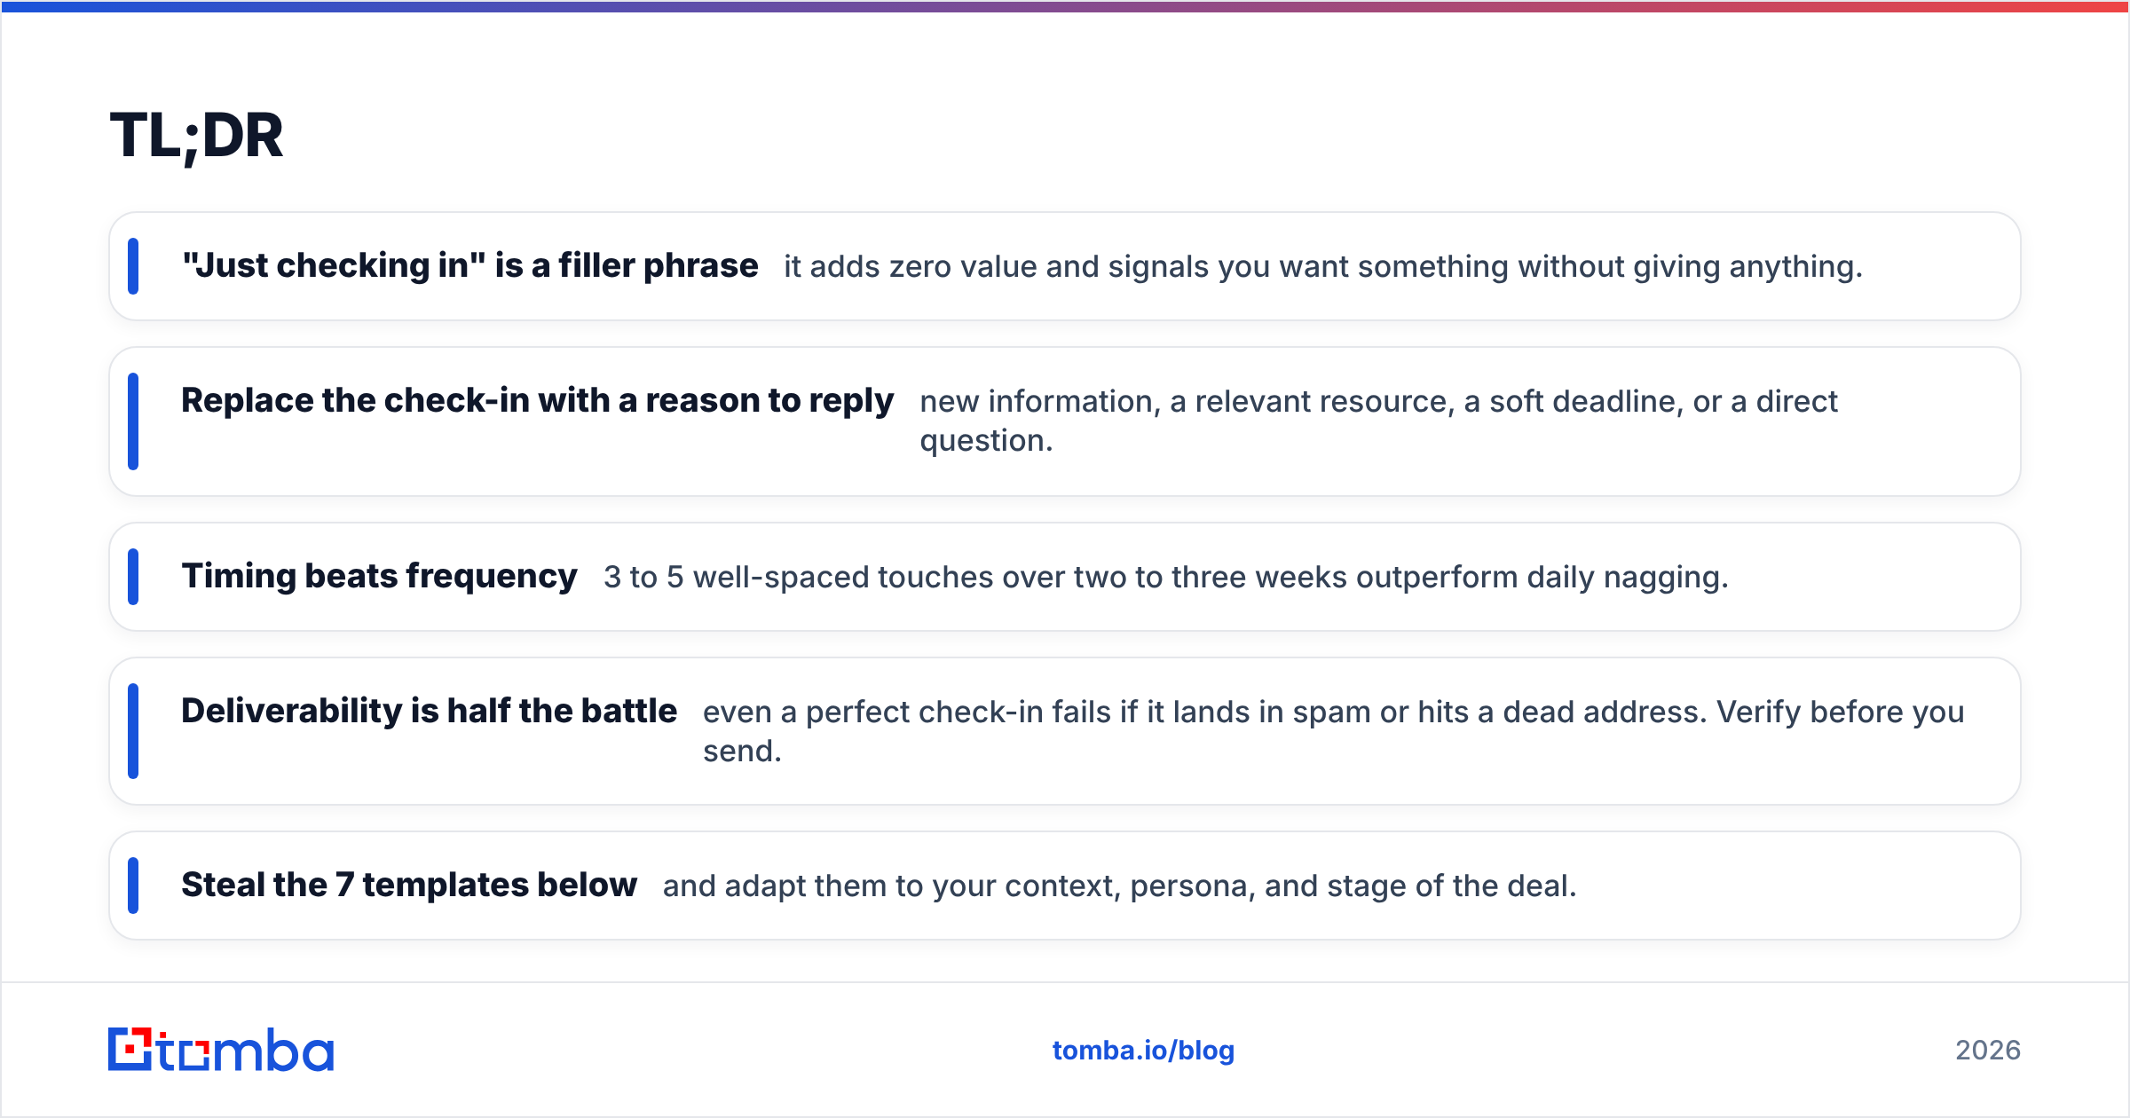
Task: Open the tomba.io/blog link
Action: click(x=1143, y=1051)
